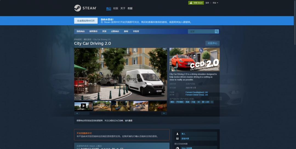
Task: Open the 语言 language dropdown
Action: [215, 3]
